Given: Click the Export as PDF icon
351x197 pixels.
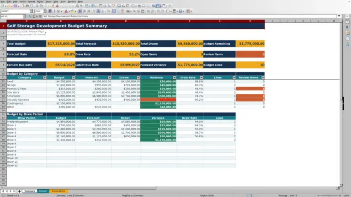Looking at the screenshot, I should click(23, 6).
